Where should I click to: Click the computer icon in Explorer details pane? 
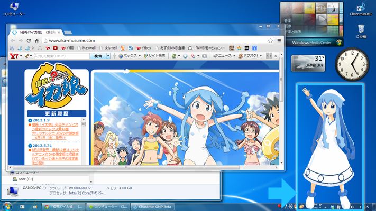pos(13,191)
